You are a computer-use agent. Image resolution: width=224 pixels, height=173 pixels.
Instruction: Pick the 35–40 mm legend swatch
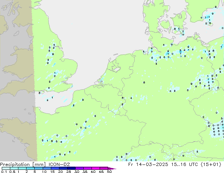(87, 168)
